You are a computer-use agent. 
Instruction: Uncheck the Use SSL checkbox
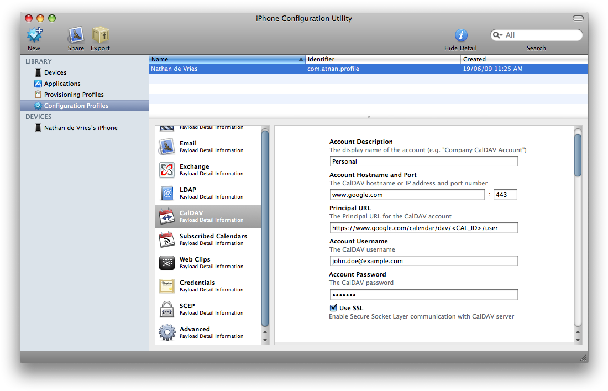point(333,308)
